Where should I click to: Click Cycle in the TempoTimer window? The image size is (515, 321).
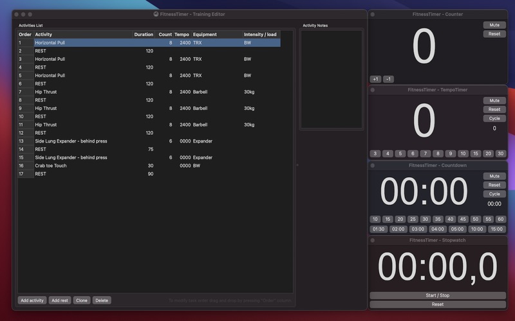(x=494, y=118)
